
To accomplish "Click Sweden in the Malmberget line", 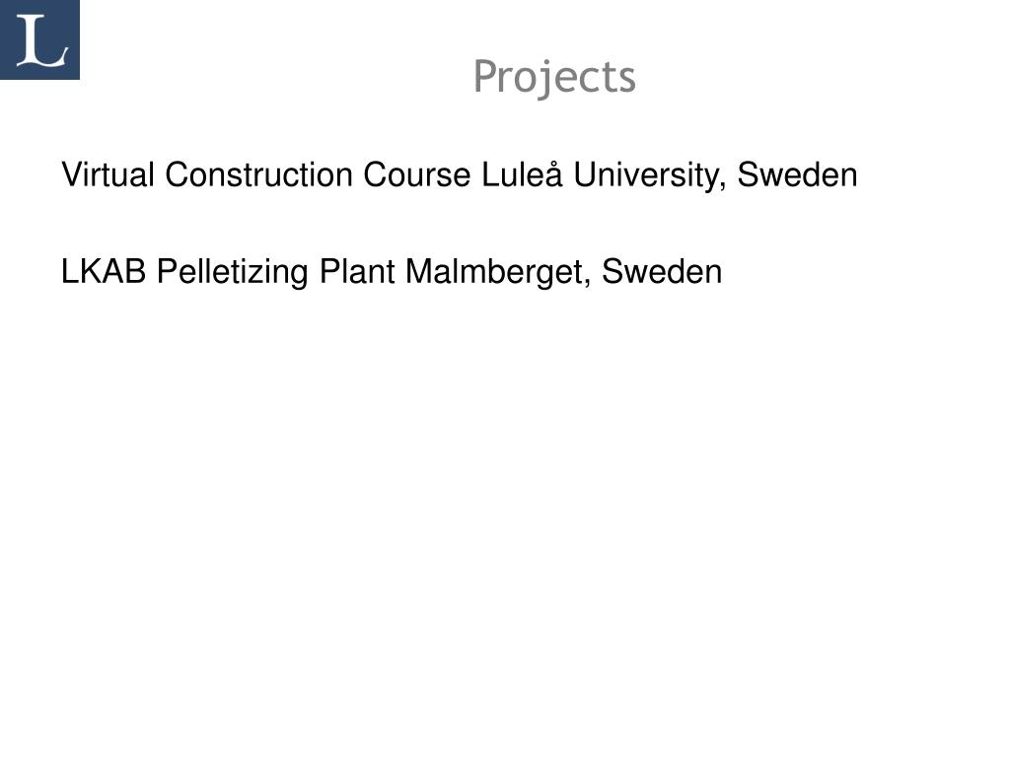I will click(662, 271).
